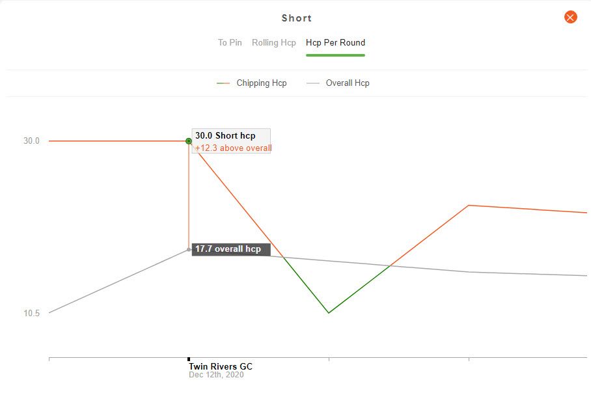Click the lowest green chipping point
This screenshot has height=393, width=591.
click(329, 313)
